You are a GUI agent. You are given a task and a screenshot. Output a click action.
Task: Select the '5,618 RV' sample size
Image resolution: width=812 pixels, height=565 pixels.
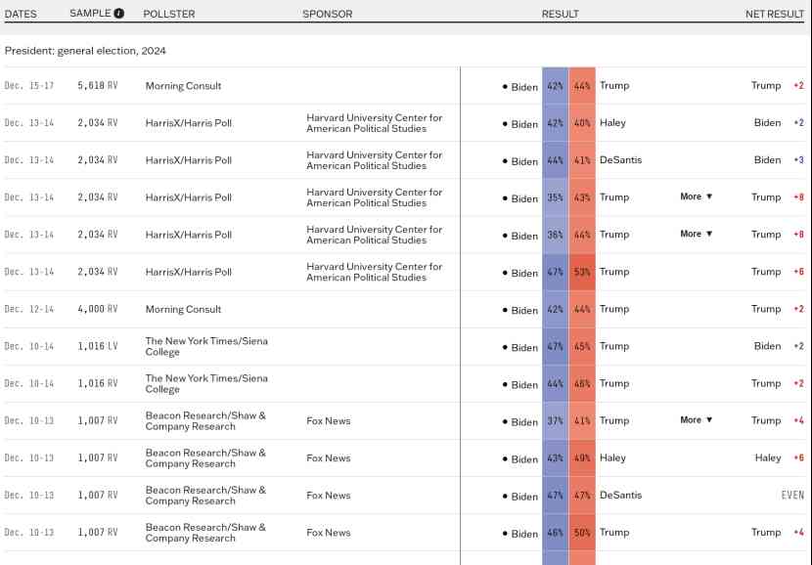(x=98, y=86)
